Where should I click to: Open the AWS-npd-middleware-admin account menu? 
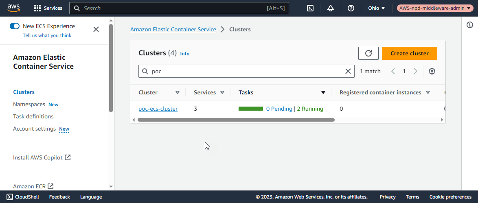(x=435, y=8)
